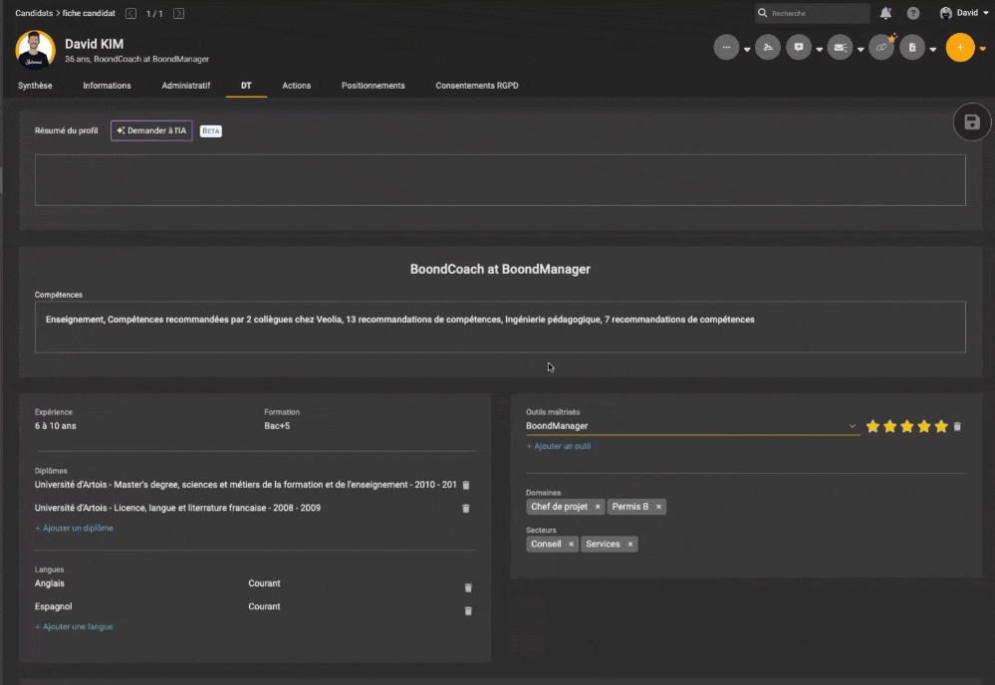This screenshot has width=995, height=685.
Task: Open the notifications bell
Action: 885,13
